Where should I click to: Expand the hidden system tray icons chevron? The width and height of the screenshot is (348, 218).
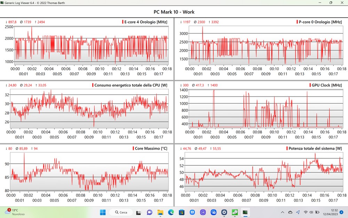[283, 212]
